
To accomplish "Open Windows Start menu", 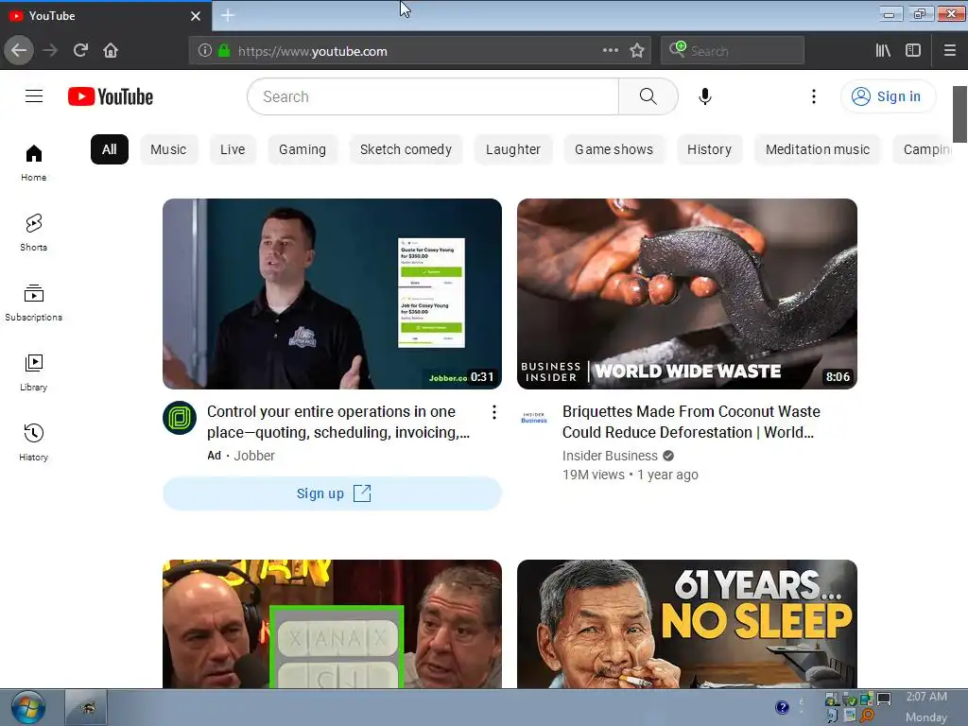I will (27, 707).
